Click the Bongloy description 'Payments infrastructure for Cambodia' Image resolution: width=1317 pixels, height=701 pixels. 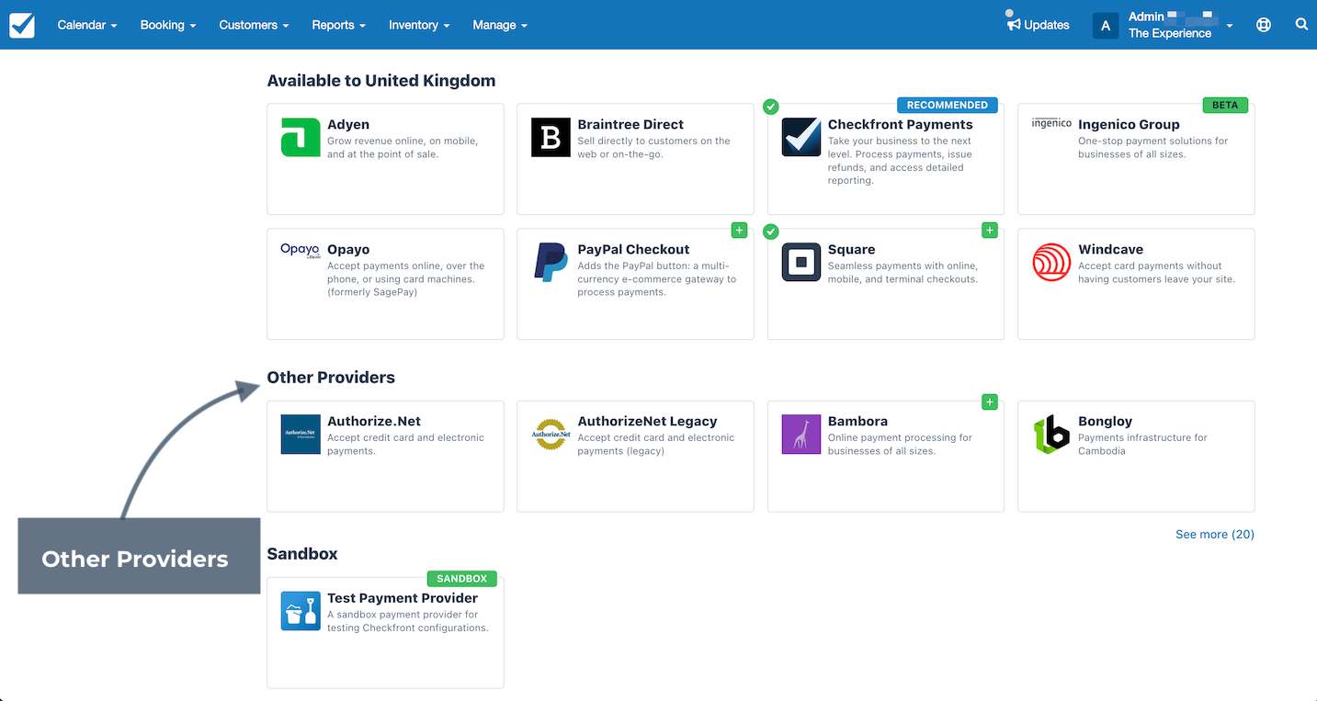point(1142,444)
